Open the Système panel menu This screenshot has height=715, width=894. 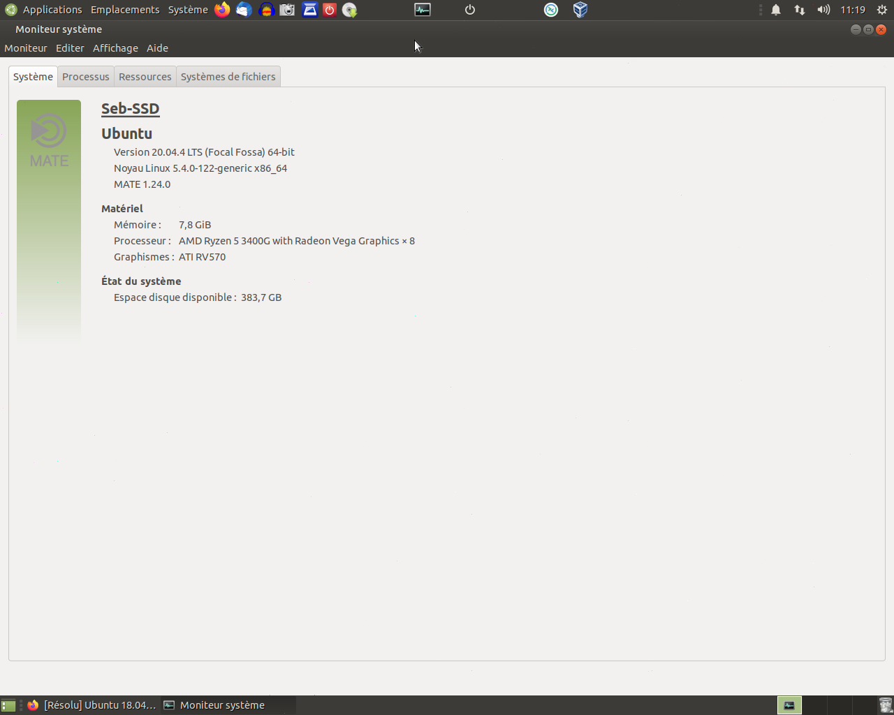pyautogui.click(x=188, y=10)
